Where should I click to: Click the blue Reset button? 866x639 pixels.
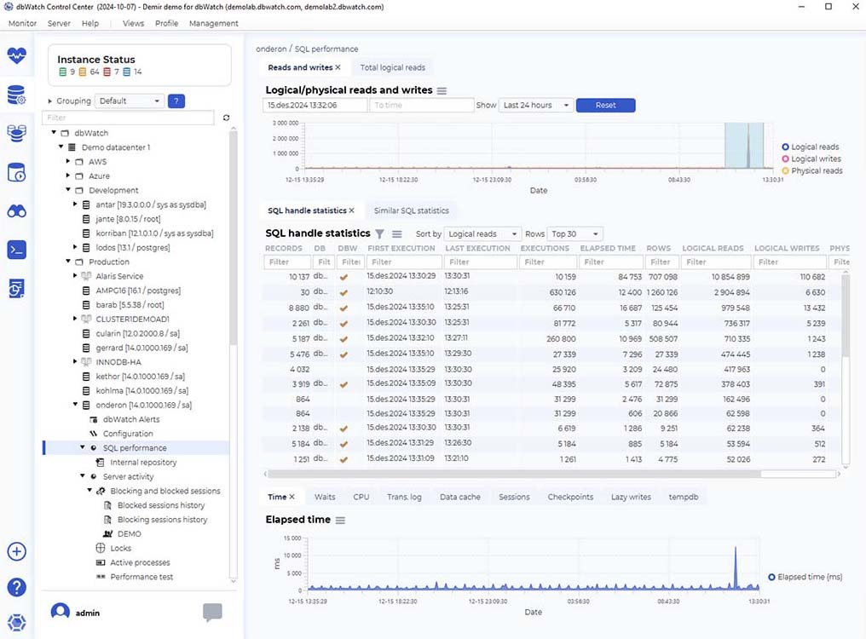point(605,105)
